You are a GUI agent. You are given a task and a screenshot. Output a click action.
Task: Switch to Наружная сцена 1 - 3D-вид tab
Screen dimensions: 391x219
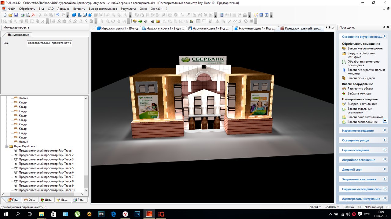pos(117,29)
